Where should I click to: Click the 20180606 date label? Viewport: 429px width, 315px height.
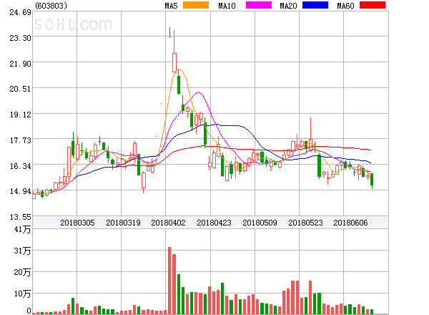(x=350, y=223)
